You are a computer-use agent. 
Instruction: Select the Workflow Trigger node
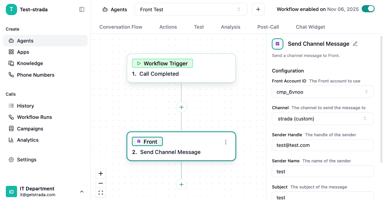click(181, 68)
